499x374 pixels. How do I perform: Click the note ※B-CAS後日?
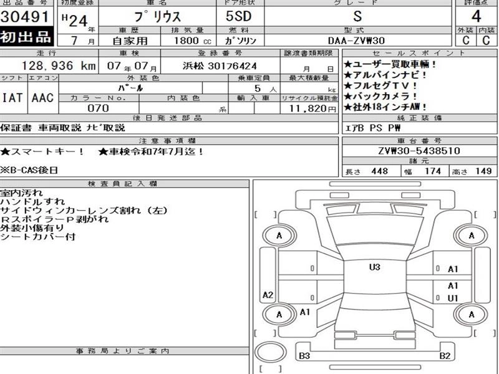click(29, 170)
